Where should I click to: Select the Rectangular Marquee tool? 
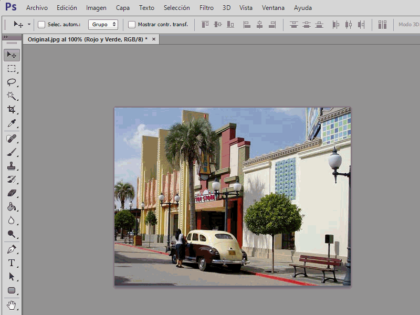[12, 69]
